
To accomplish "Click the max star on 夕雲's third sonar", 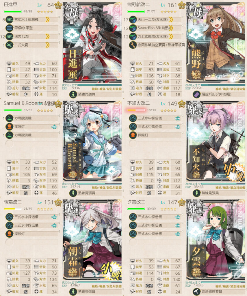I will [177, 234].
